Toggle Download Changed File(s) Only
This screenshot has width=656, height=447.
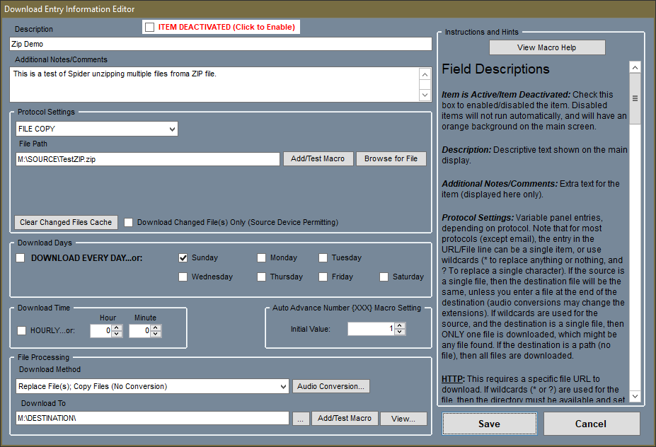pyautogui.click(x=129, y=222)
